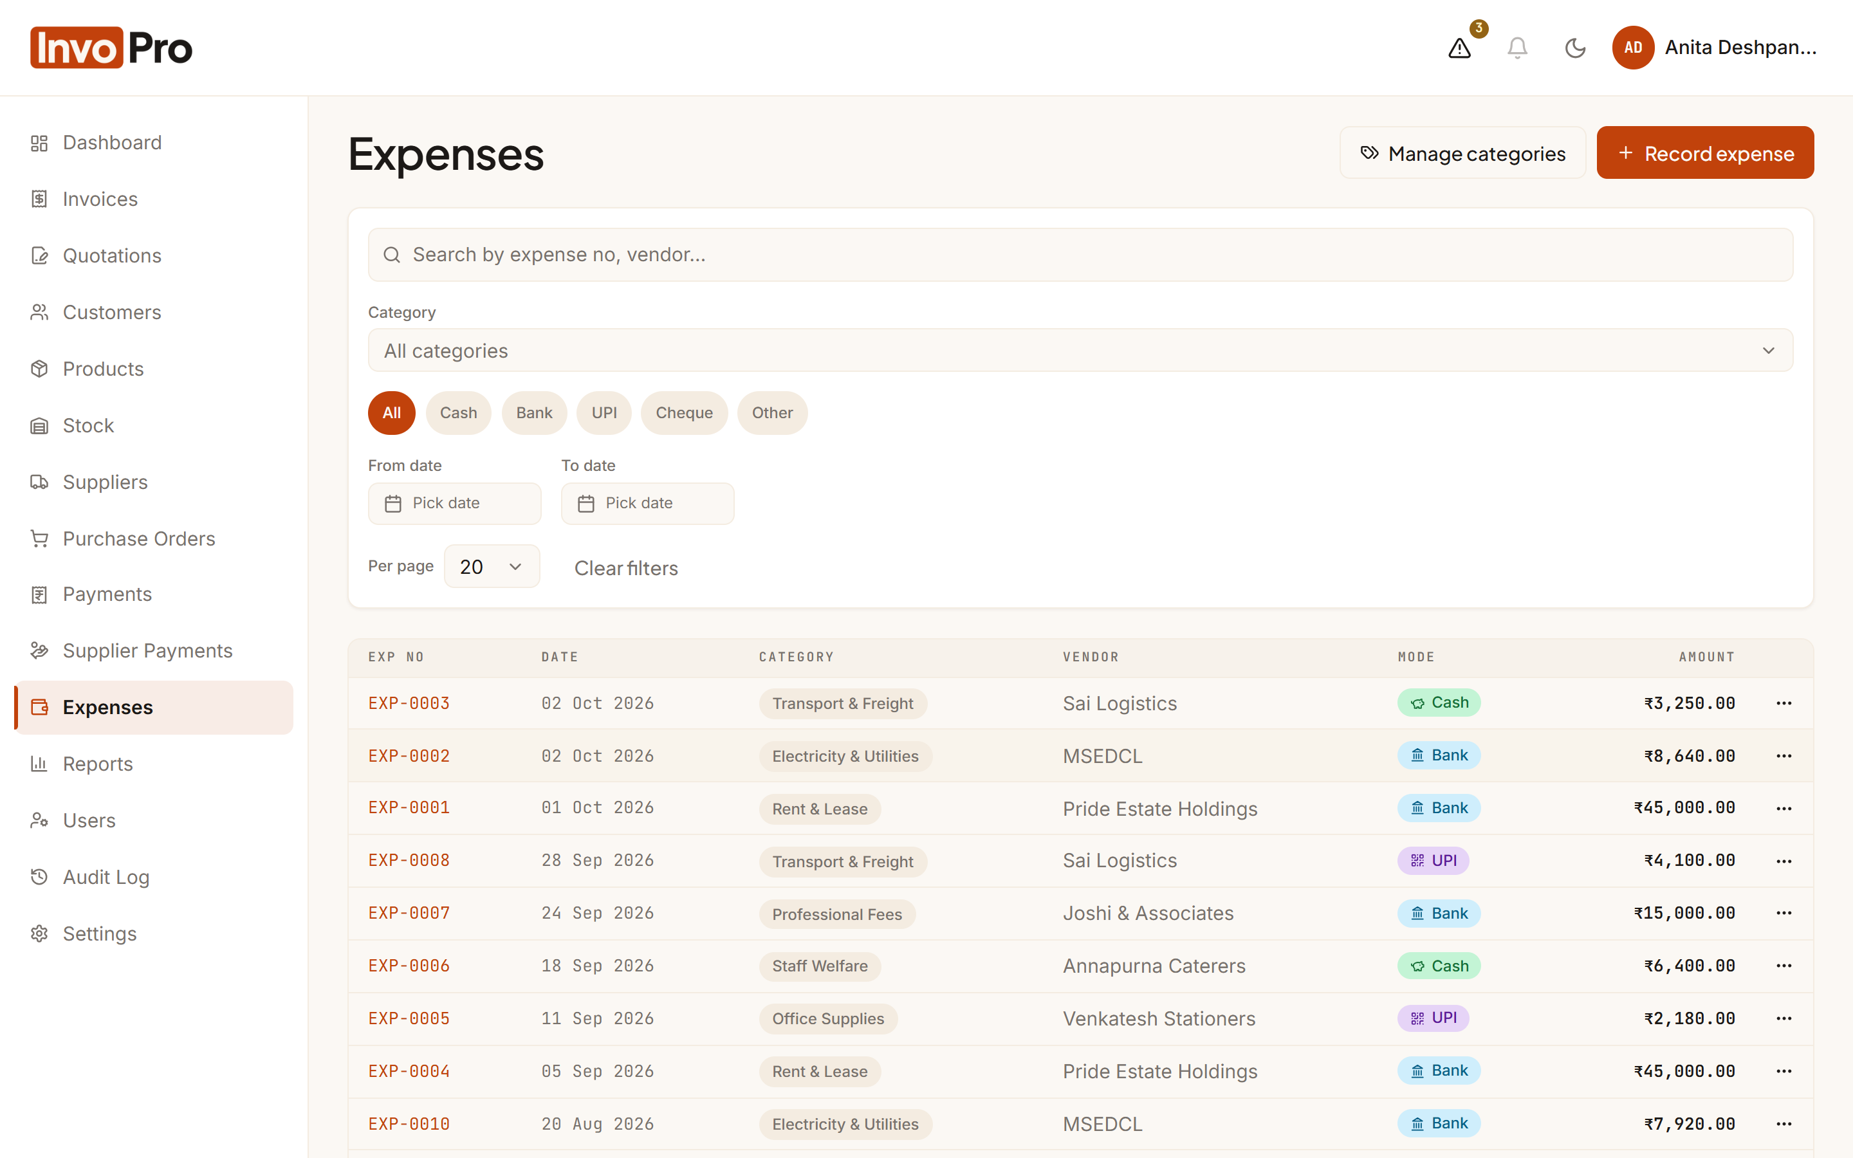Click the UPI badge on EXP-0008 row
The image size is (1853, 1158).
pyautogui.click(x=1433, y=861)
